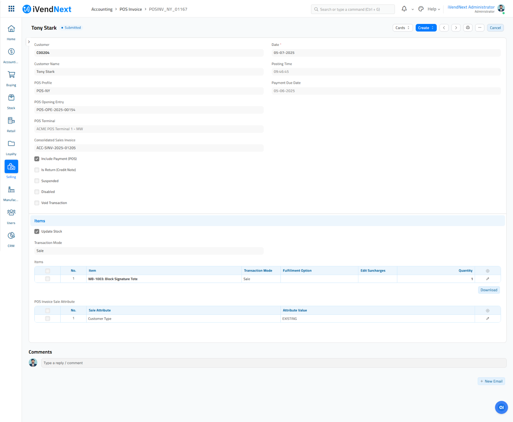Open the Cards view dropdown
The width and height of the screenshot is (513, 422).
[402, 28]
